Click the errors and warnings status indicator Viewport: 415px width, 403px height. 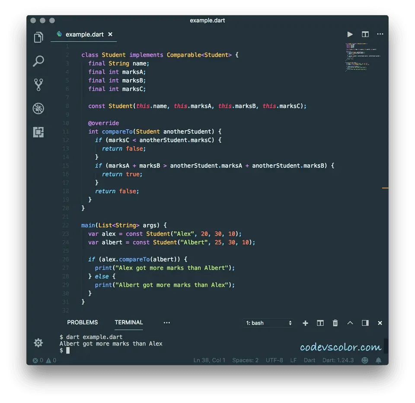(44, 360)
